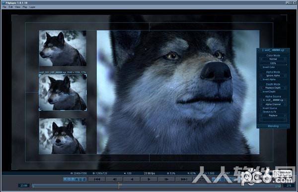This screenshot has height=192, width=298.
Task: Open the Ignore Alpha mode dropdown
Action: point(273,75)
